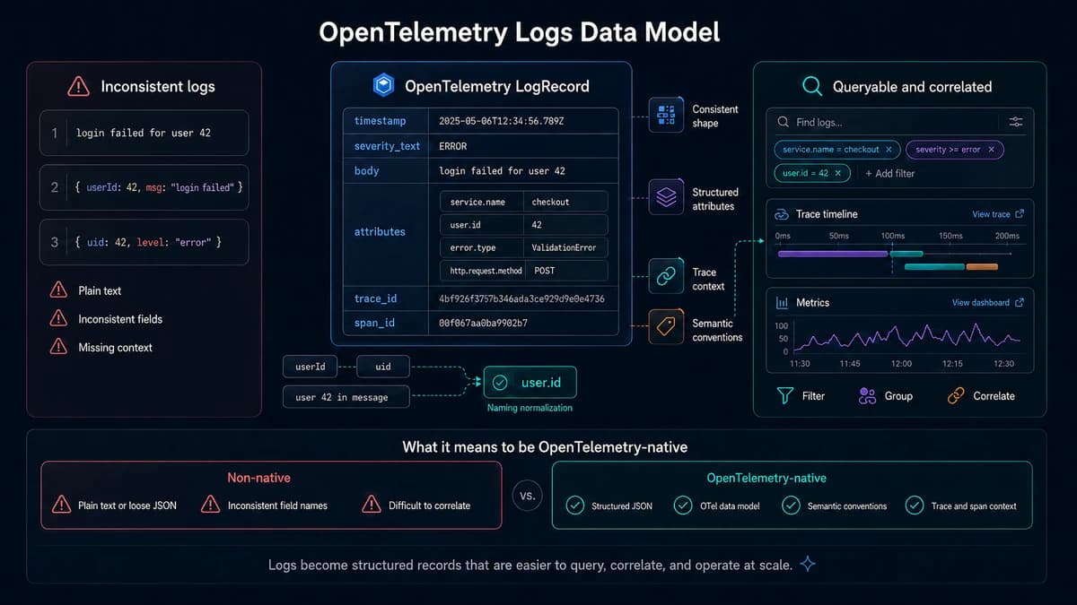
Task: Click the timestamp field name
Action: click(x=380, y=121)
